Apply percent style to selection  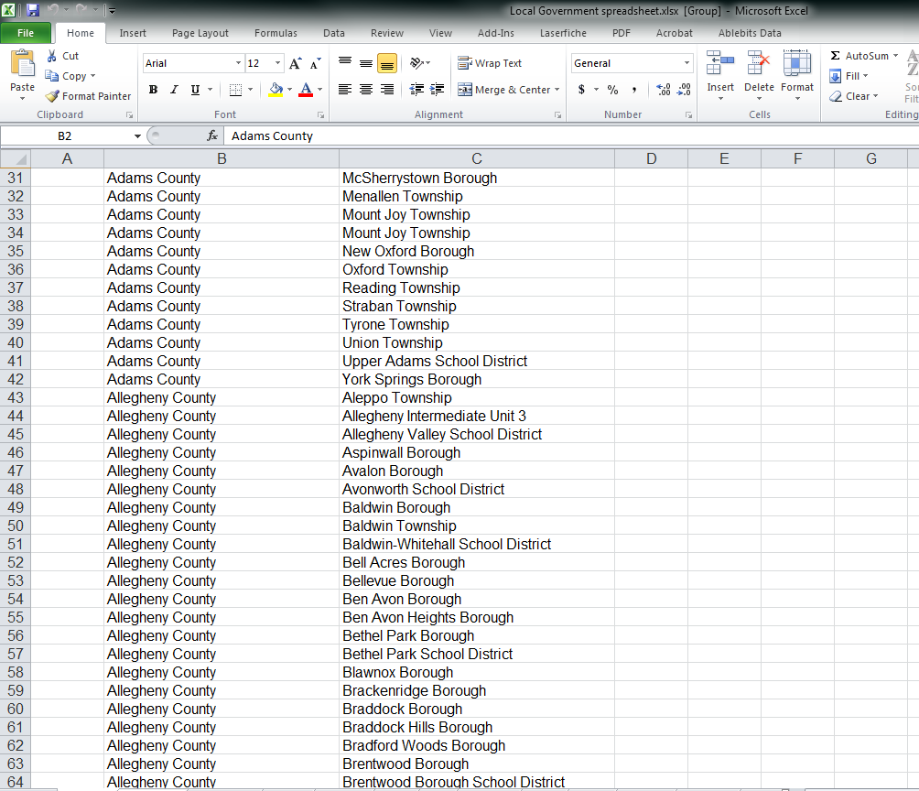coord(612,90)
